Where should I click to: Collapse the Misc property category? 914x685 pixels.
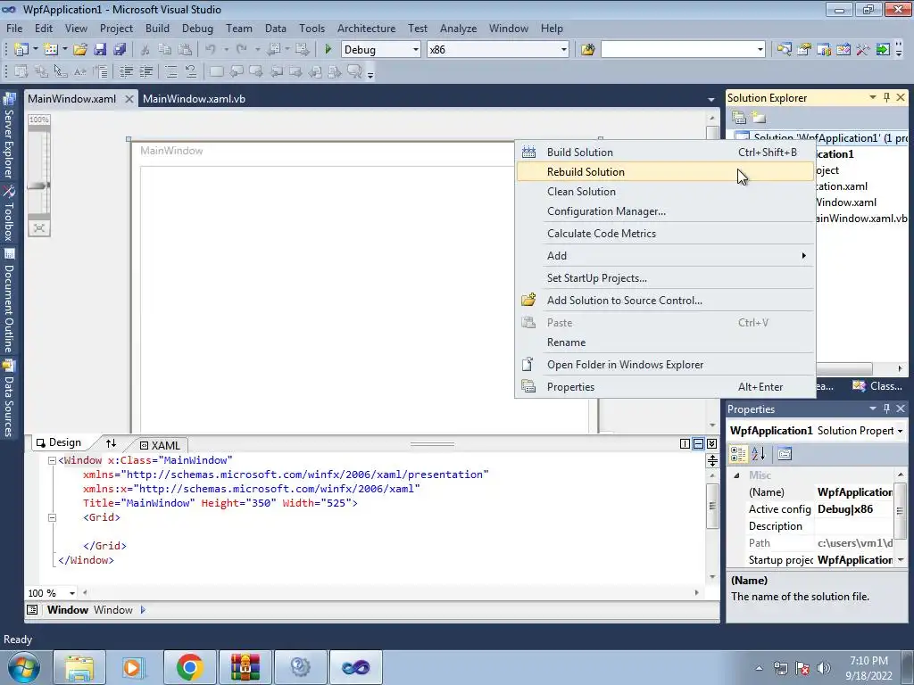(736, 475)
